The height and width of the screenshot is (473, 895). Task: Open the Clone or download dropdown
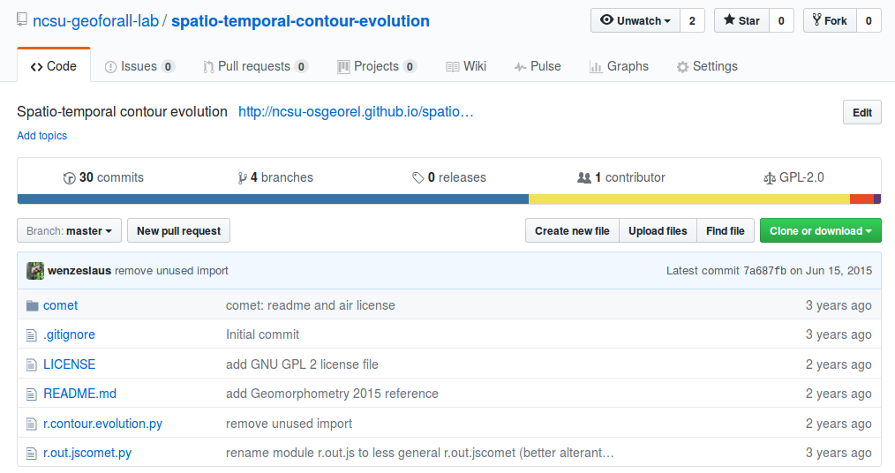[820, 230]
